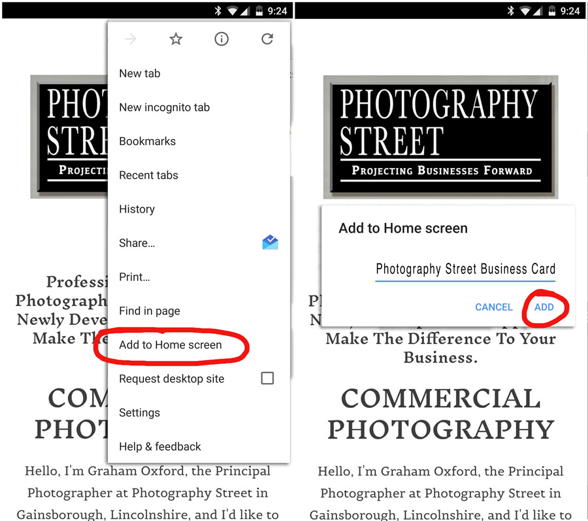Tap the partially hidden logo on left phone
The height and width of the screenshot is (521, 588).
(x=69, y=137)
